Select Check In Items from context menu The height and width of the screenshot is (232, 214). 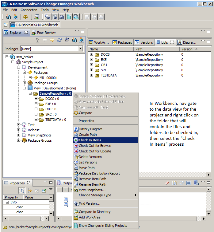pos(90,140)
